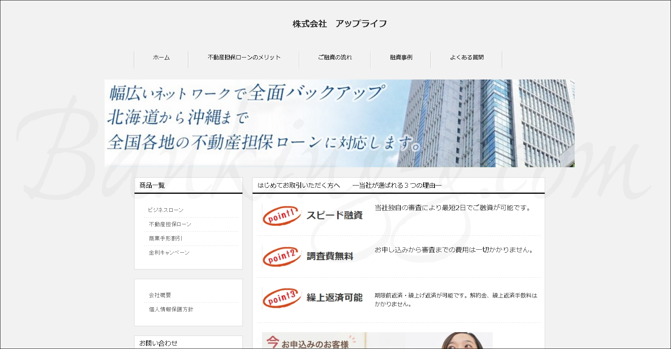Go to 不動産担保ローンのメリット page
671x349 pixels.
click(244, 57)
